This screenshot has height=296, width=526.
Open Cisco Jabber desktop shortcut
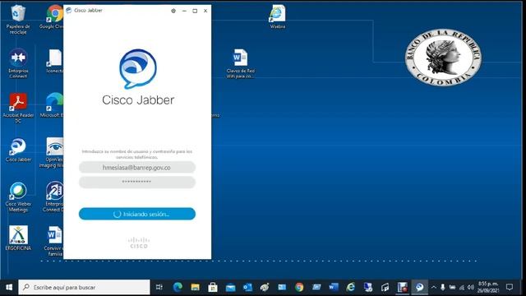point(18,150)
